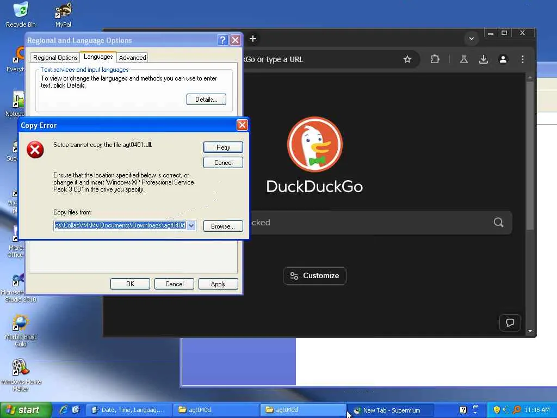The width and height of the screenshot is (557, 418).
Task: Expand browser tab search chevron
Action: point(472,39)
